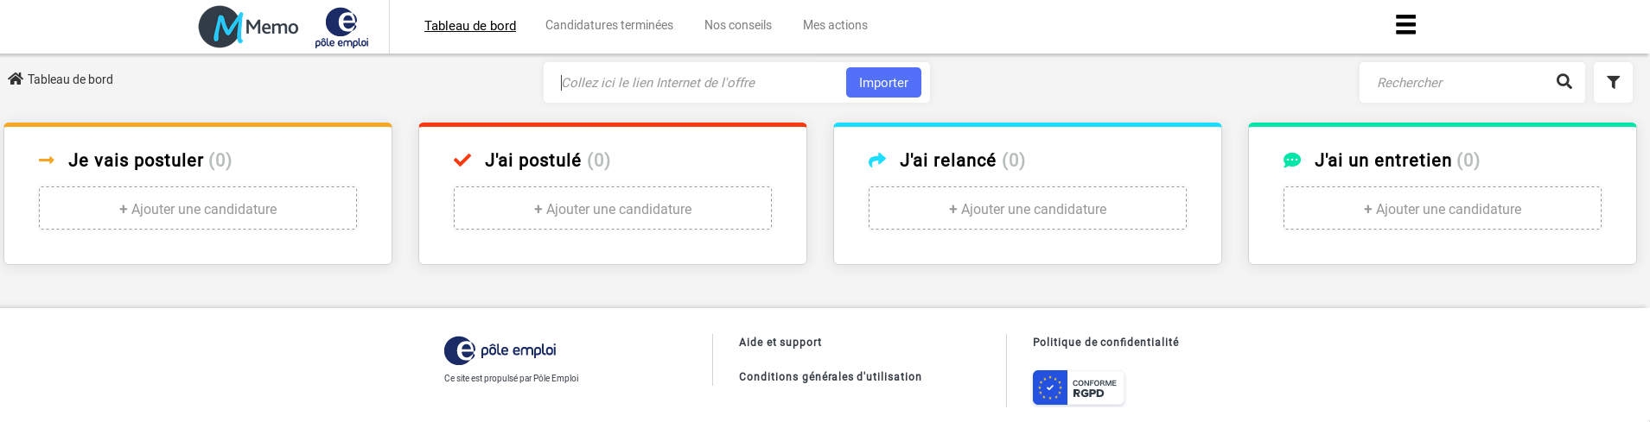Add a candidature under J'ai un entretien
The height and width of the screenshot is (422, 1650).
point(1443,209)
